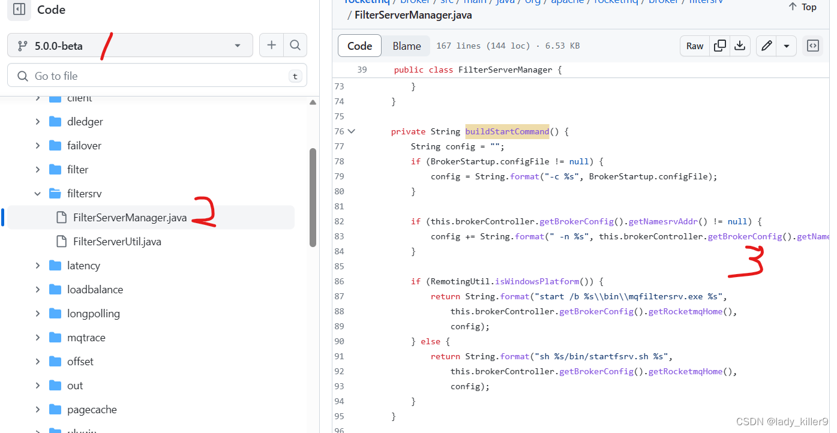Collapse code block at line 76
The width and height of the screenshot is (837, 433).
(352, 131)
